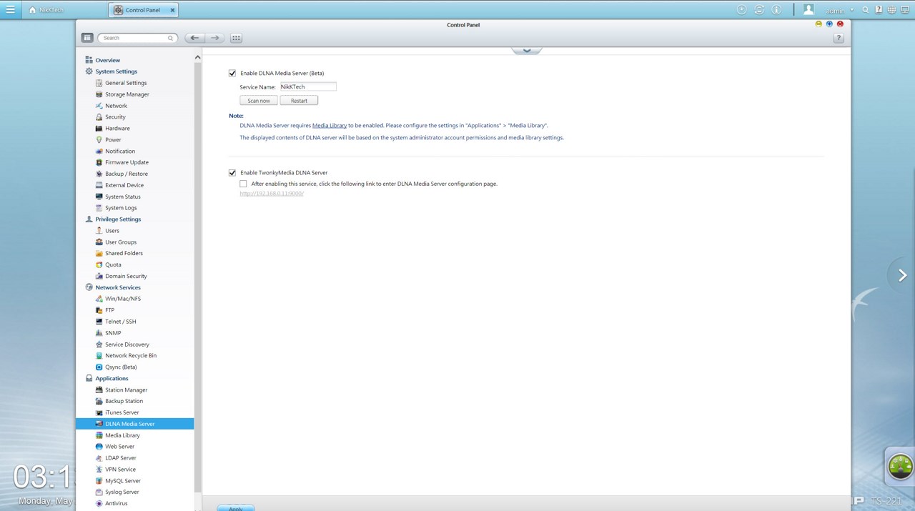Image resolution: width=915 pixels, height=511 pixels.
Task: Click the MySQL Server icon in sidebar
Action: coord(99,481)
